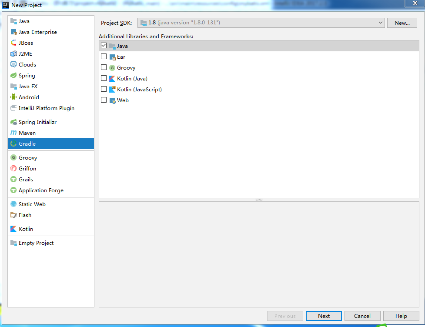The image size is (425, 327).
Task: Select the Clouds icon in project list
Action: (13, 64)
